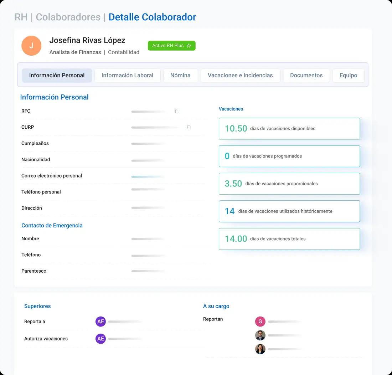Viewport: 392px width, 375px height.
Task: Click the 10.50 días de vacaciones disponibles card
Action: point(289,128)
